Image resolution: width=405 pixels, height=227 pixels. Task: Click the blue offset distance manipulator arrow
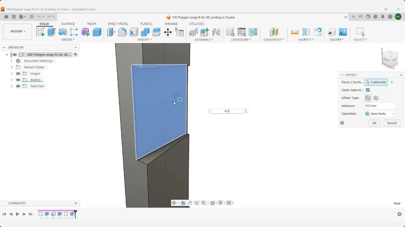point(180,99)
